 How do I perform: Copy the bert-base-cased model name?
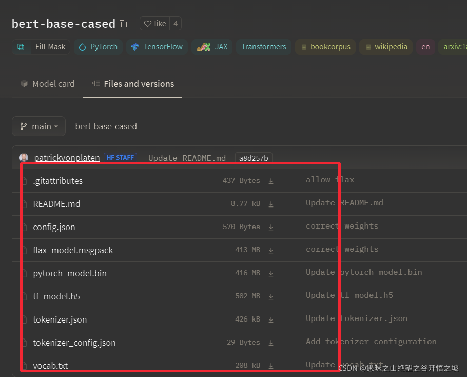(123, 24)
